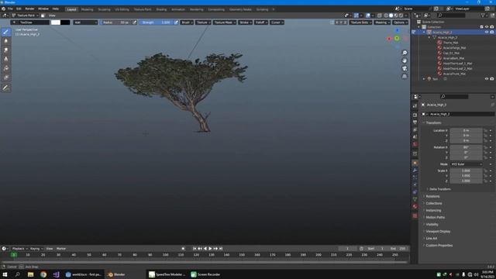Switch to Wireframe viewport shading
The height and width of the screenshot is (279, 496).
pyautogui.click(x=386, y=15)
